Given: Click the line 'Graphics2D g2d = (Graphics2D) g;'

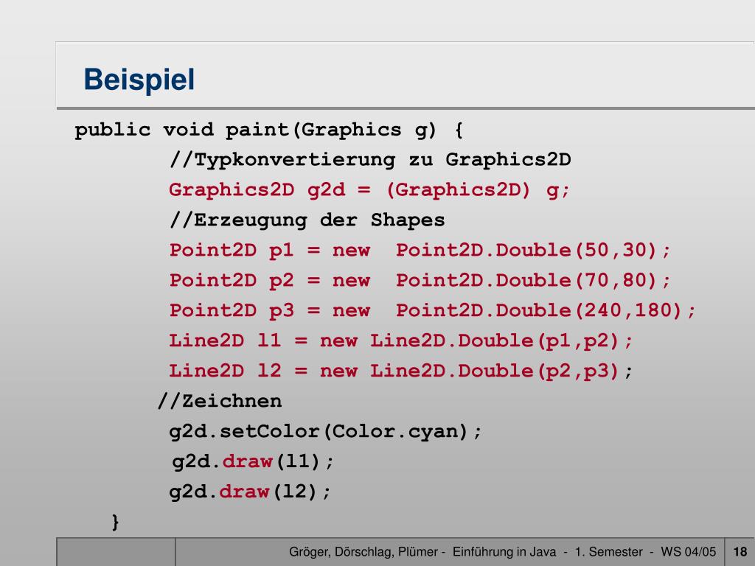Looking at the screenshot, I should [x=369, y=191].
